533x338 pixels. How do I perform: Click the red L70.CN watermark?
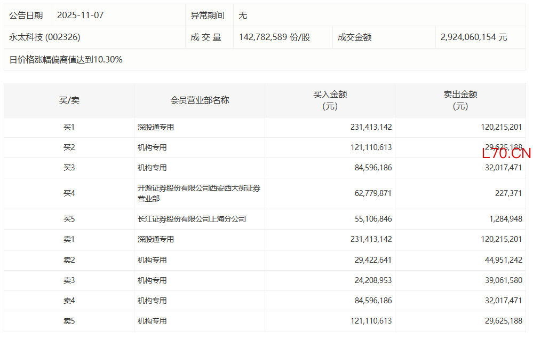506,154
